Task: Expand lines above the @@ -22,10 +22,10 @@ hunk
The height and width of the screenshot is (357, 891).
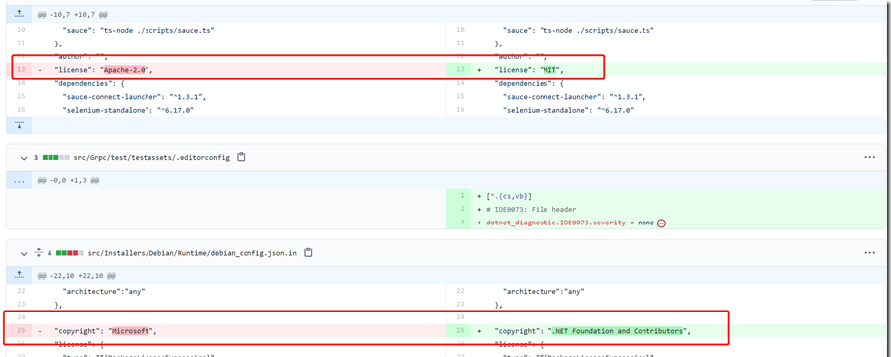Action: (x=19, y=275)
